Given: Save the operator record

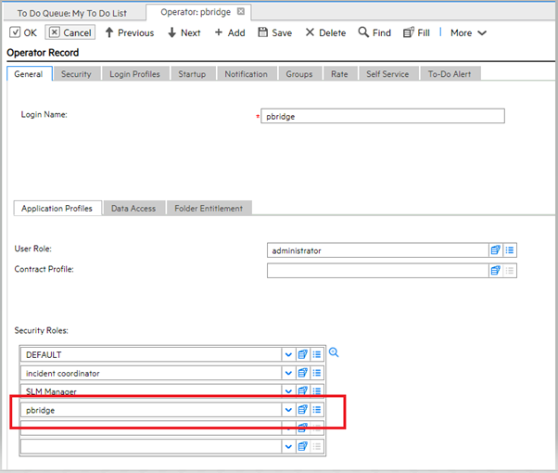Looking at the screenshot, I should [x=274, y=32].
